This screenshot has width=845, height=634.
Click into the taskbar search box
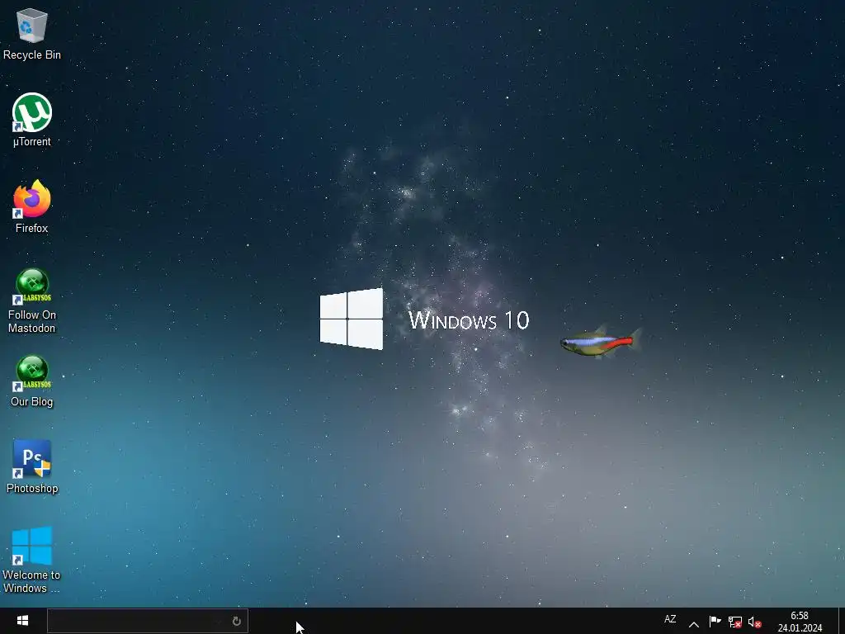click(x=147, y=621)
